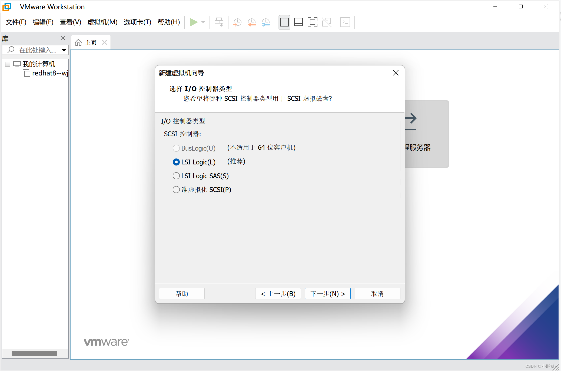
Task: Select the 准虚拟化 SCSI(P) controller
Action: [176, 190]
